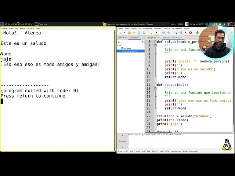The width and height of the screenshot is (235, 176).
Task: Click the navigate forward arrow icon
Action: pyautogui.click(x=169, y=33)
